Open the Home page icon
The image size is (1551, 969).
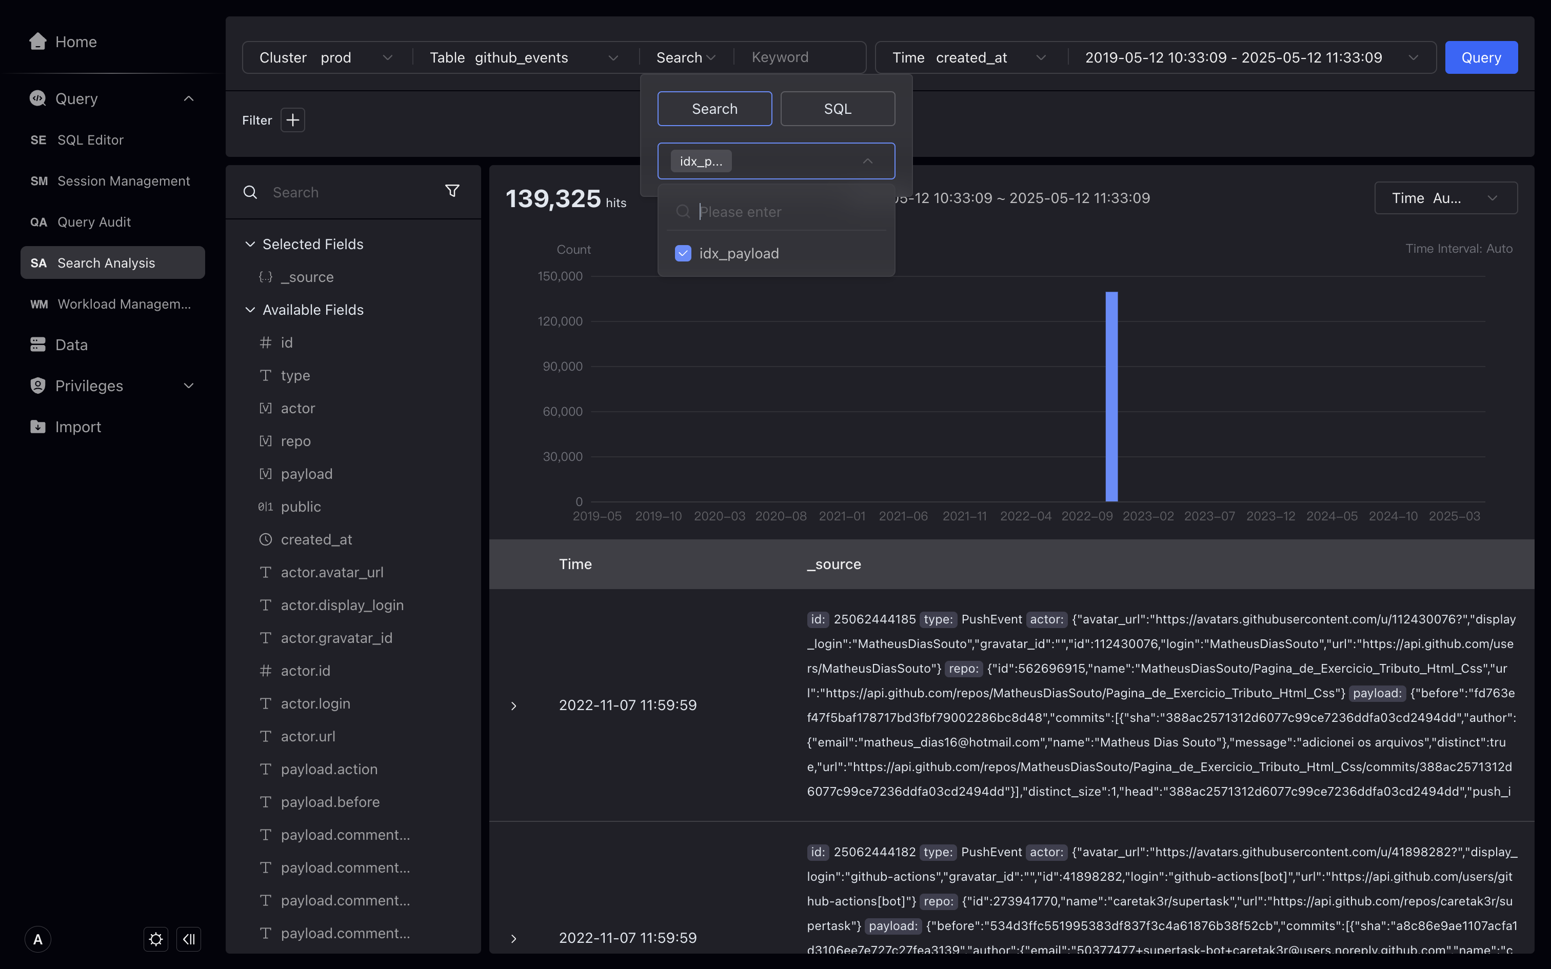38,42
